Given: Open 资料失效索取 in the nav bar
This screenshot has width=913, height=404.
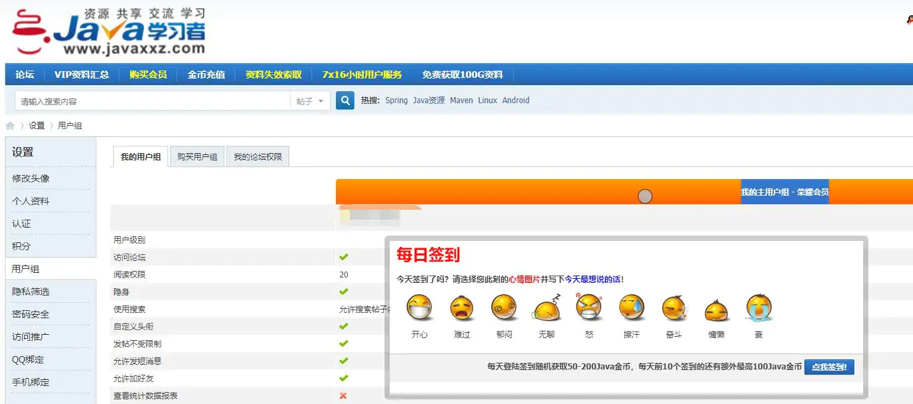Looking at the screenshot, I should coord(273,75).
